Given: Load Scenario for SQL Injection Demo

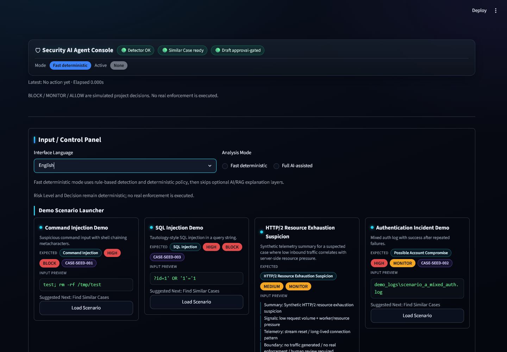Looking at the screenshot, I should (196, 302).
